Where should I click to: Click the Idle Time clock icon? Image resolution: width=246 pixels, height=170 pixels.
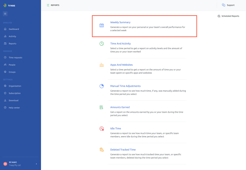(102, 129)
